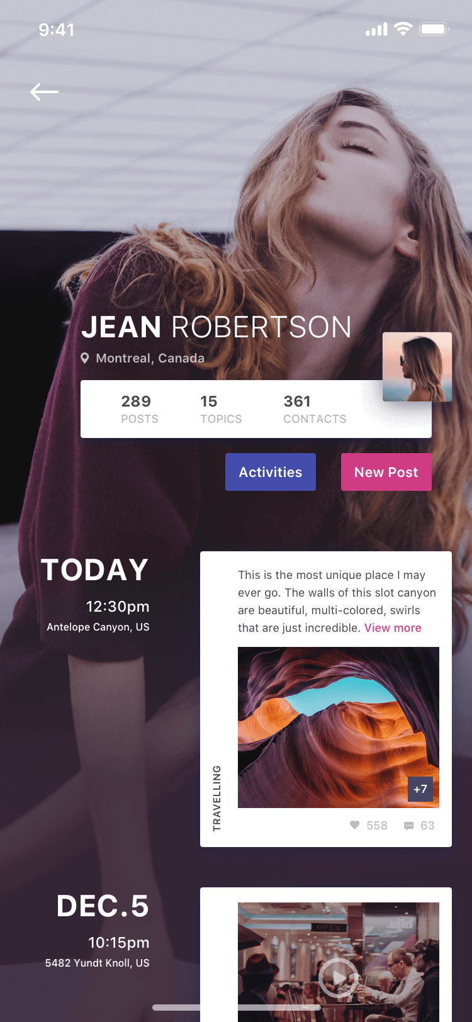Open the +7 more photos badge

tap(420, 789)
